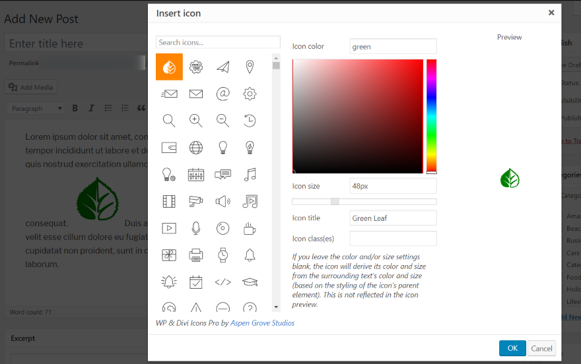Viewport: 581px width, 364px height.
Task: Pick the wallet icon
Action: point(169,147)
